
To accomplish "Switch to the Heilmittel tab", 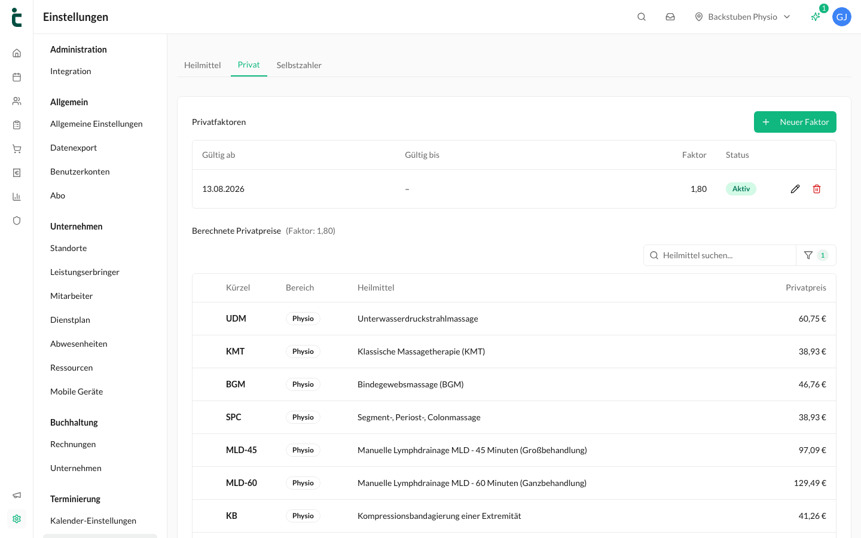I will 202,65.
